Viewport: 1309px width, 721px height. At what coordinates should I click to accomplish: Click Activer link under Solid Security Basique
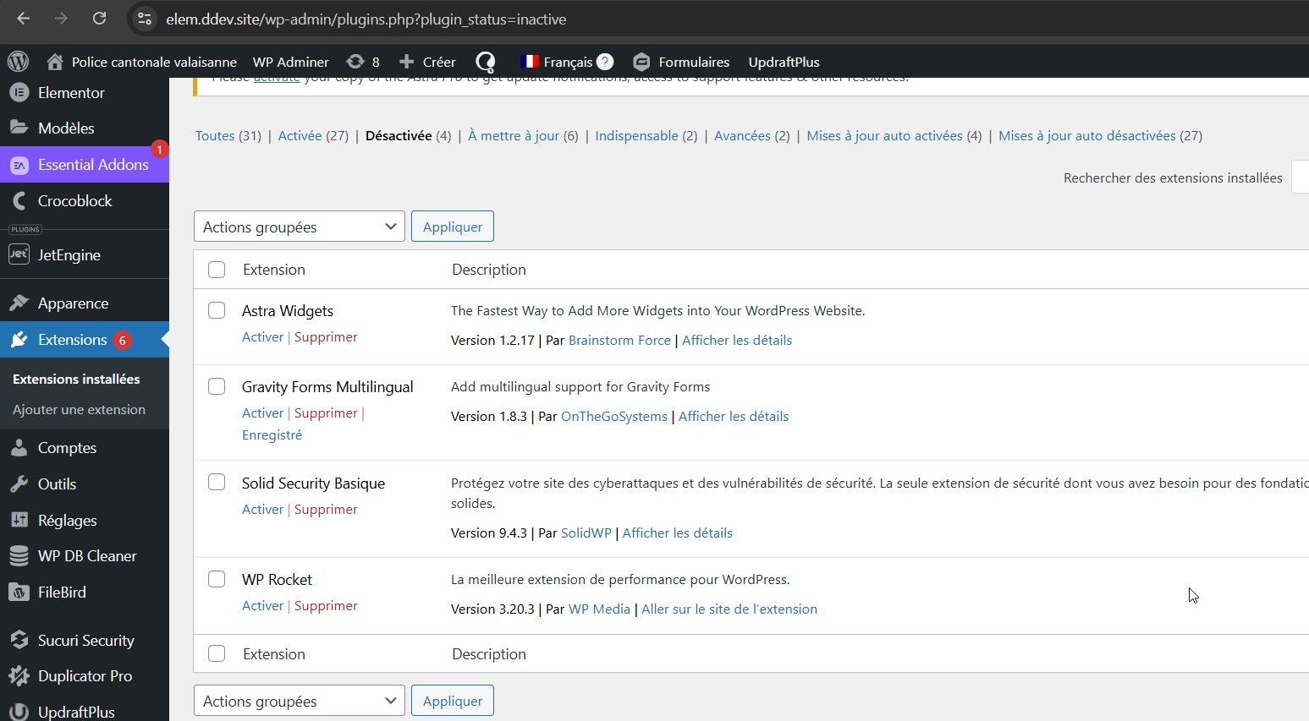[262, 509]
